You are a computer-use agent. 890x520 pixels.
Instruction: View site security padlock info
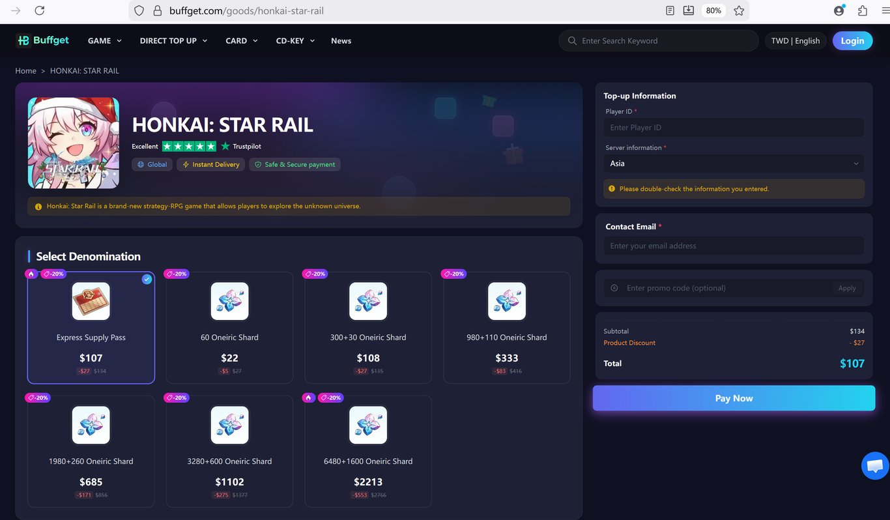157,10
